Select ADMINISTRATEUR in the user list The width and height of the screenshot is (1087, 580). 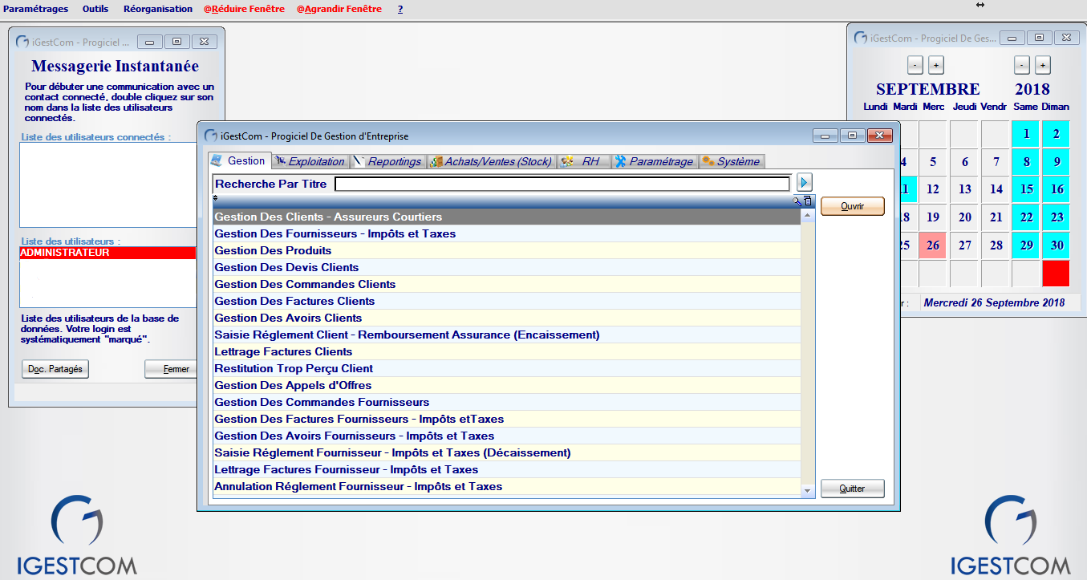pyautogui.click(x=107, y=253)
